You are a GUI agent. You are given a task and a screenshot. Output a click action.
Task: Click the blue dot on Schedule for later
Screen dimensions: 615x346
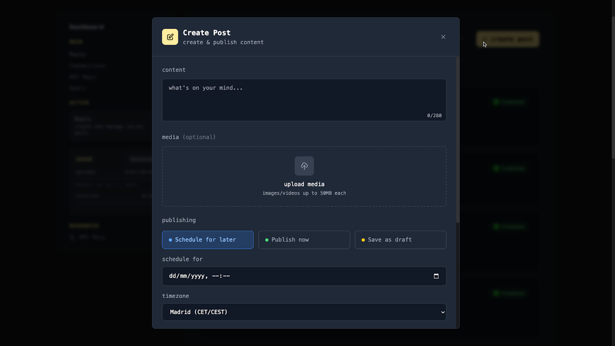pyautogui.click(x=170, y=240)
